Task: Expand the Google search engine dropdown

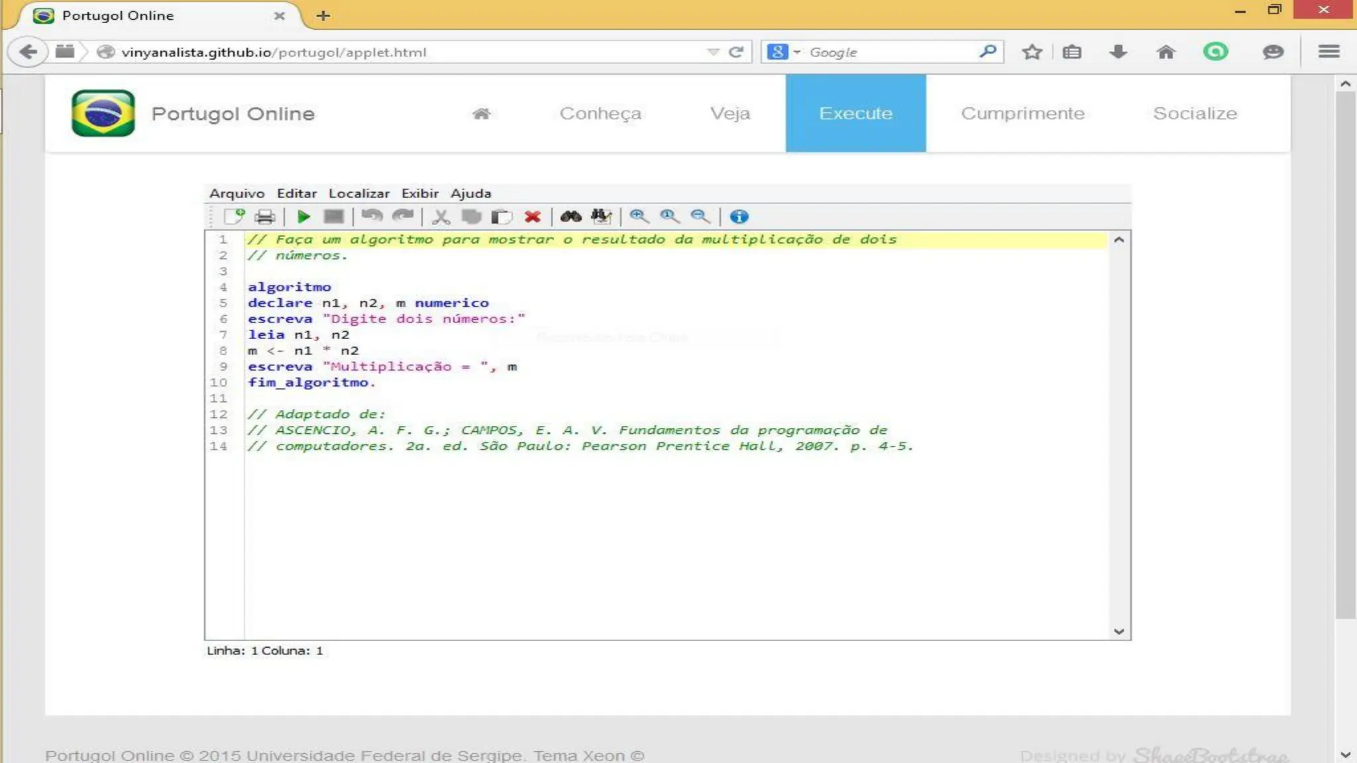Action: [796, 52]
